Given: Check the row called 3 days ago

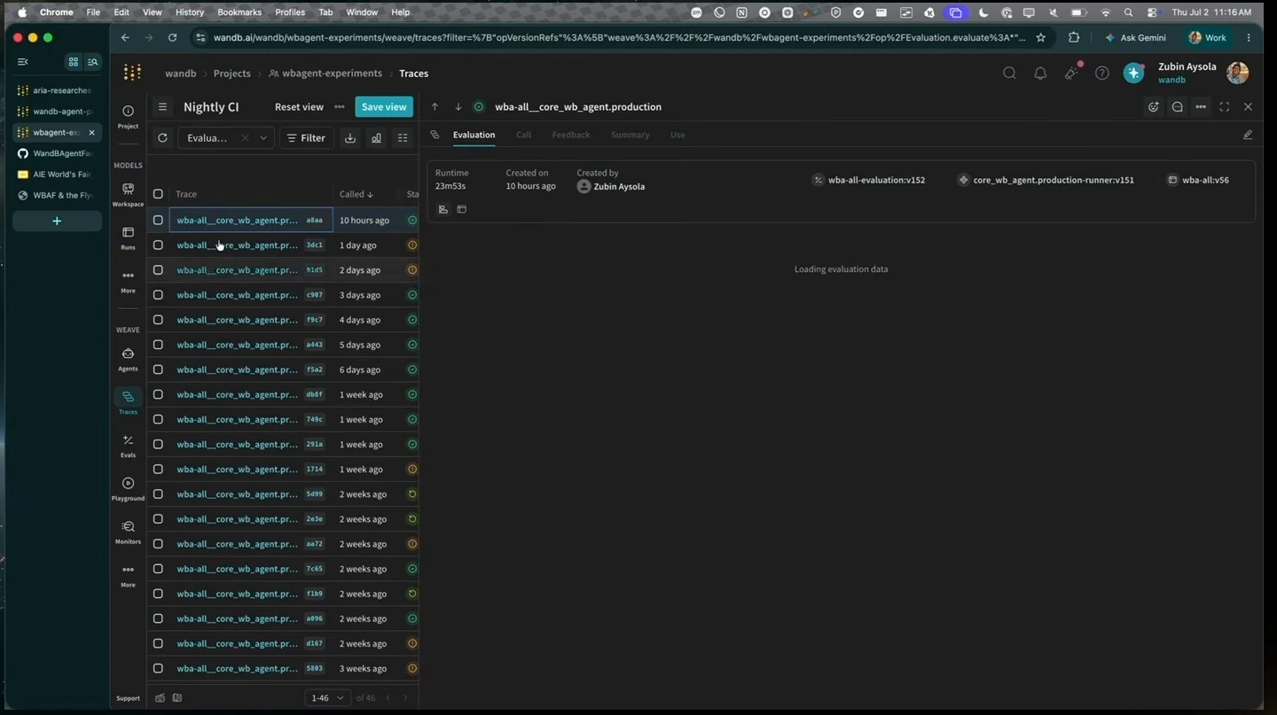Looking at the screenshot, I should (158, 295).
